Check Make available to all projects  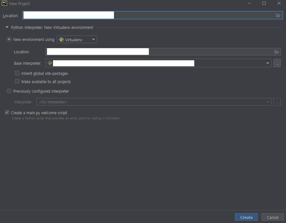17,81
